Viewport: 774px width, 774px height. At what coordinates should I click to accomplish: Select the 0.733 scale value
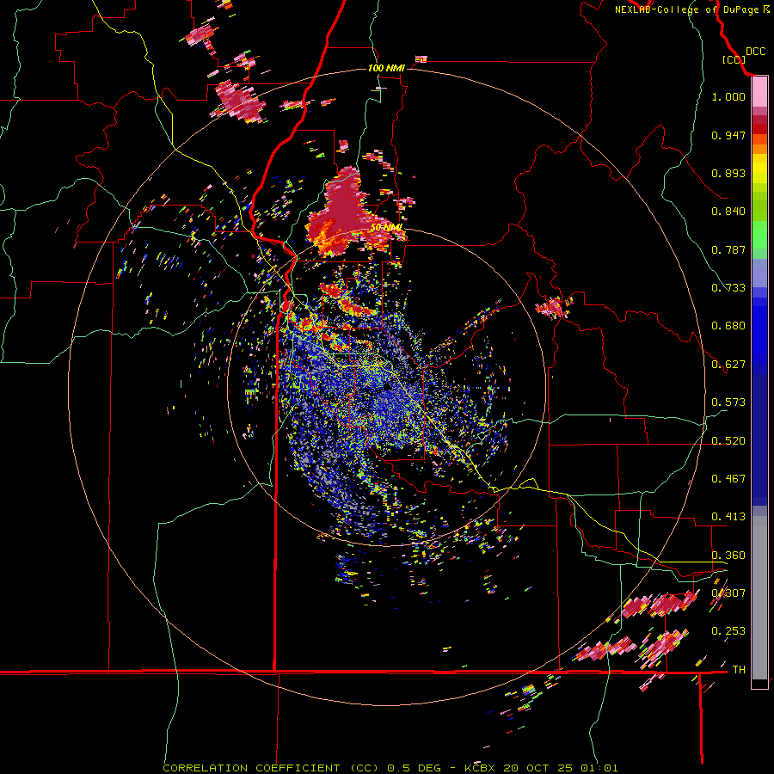pos(728,288)
